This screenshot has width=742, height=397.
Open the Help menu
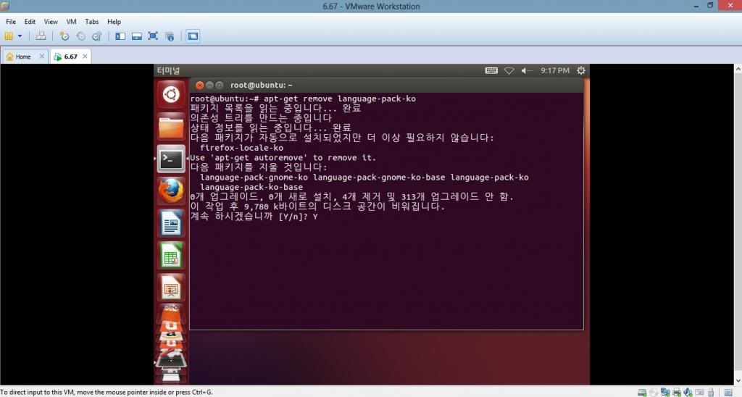pos(114,22)
